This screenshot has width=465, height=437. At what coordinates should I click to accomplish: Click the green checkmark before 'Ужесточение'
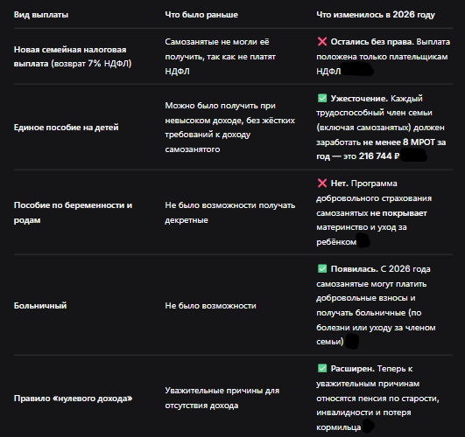(x=322, y=98)
